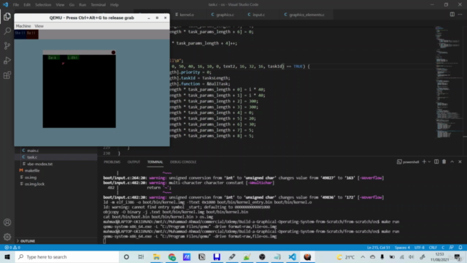Click Windows taskbar search box
The height and width of the screenshot is (263, 467).
coord(67,256)
